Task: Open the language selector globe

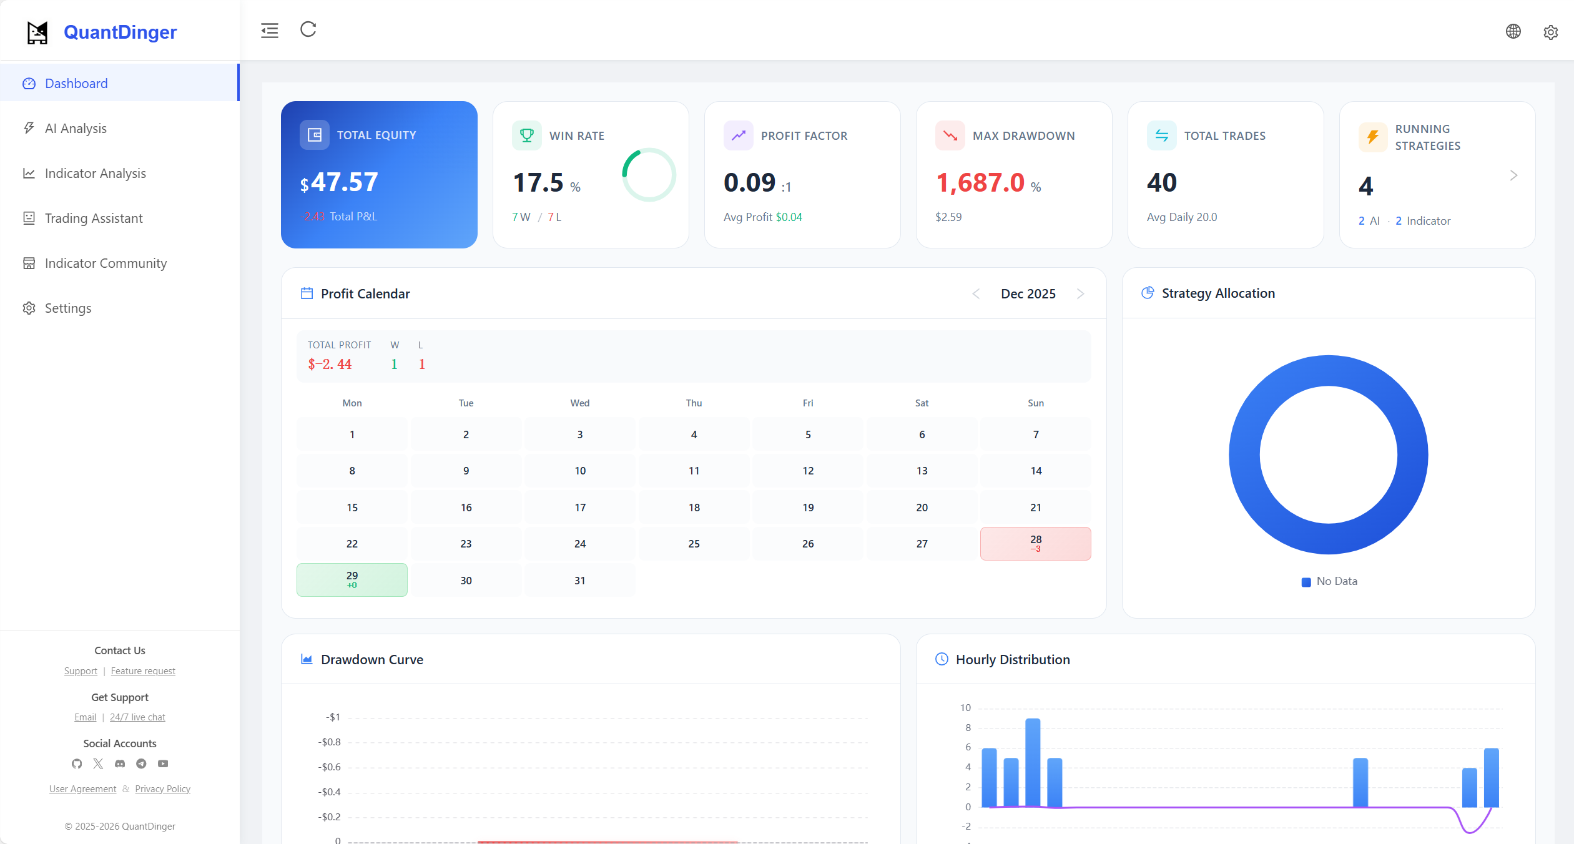Action: 1512,31
